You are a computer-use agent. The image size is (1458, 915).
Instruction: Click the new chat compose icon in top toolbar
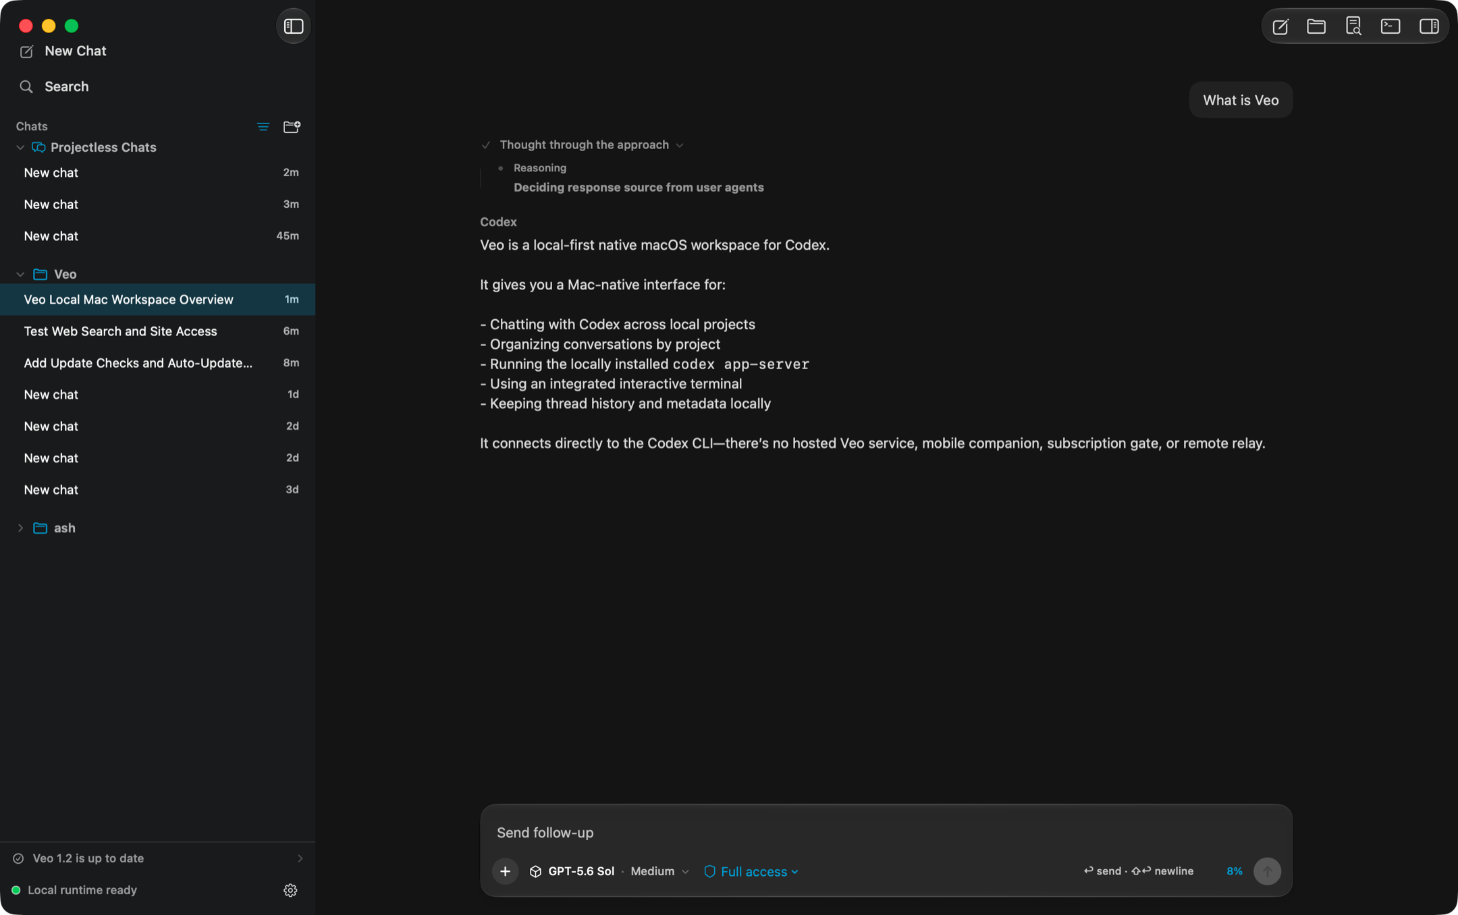[x=1280, y=26]
